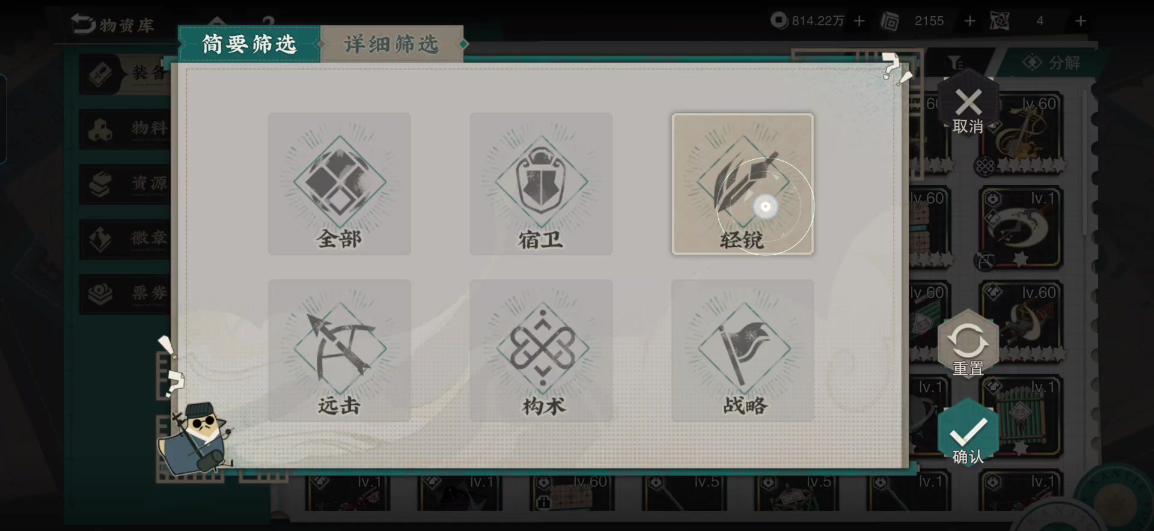Choose the 战略 flag filter
The height and width of the screenshot is (531, 1154).
click(x=742, y=350)
